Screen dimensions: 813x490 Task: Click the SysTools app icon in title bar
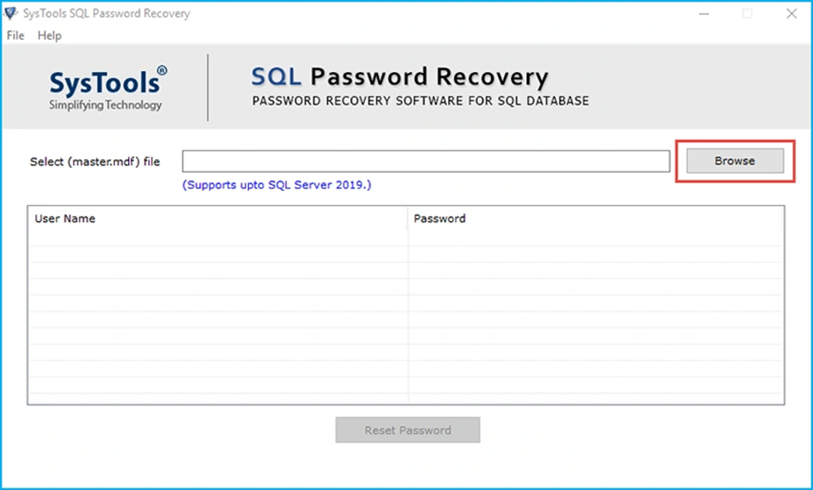(x=10, y=14)
